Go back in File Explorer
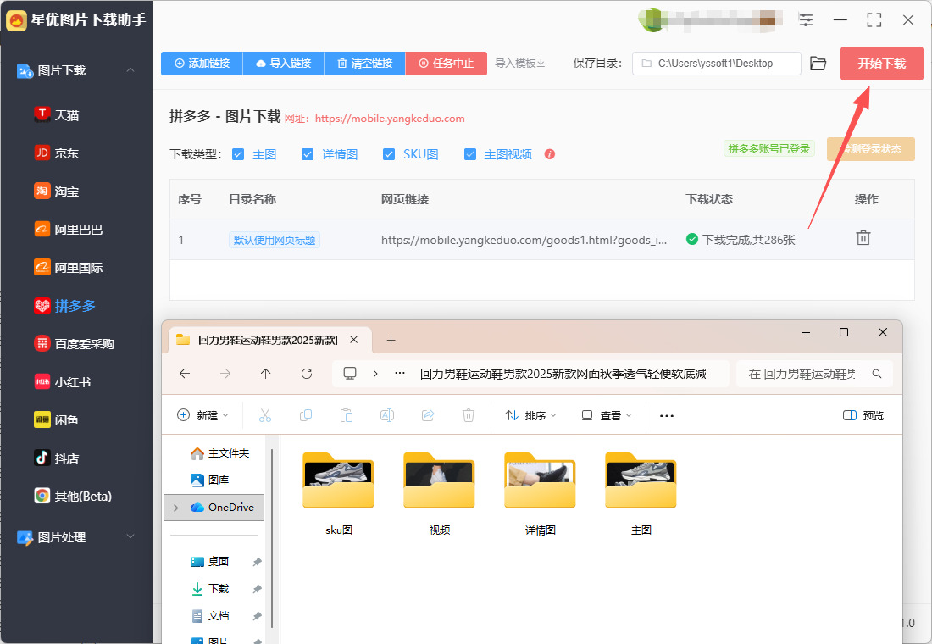The image size is (932, 644). pos(185,374)
